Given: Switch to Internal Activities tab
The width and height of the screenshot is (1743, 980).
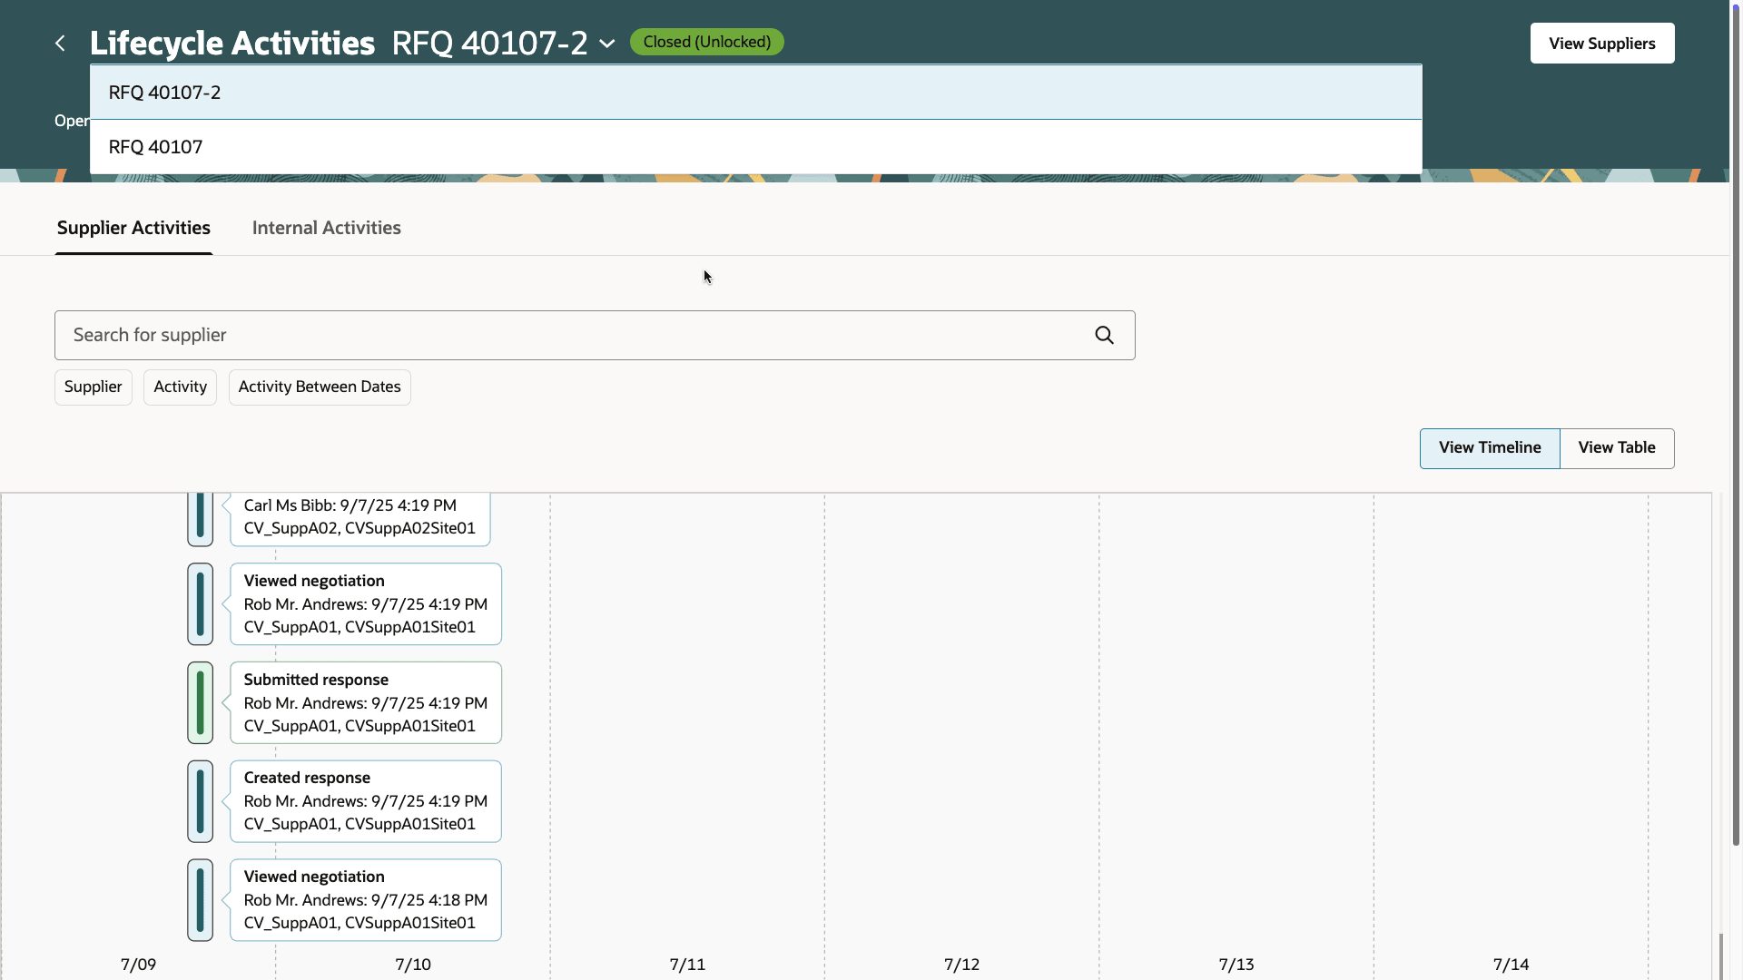Looking at the screenshot, I should 326,228.
